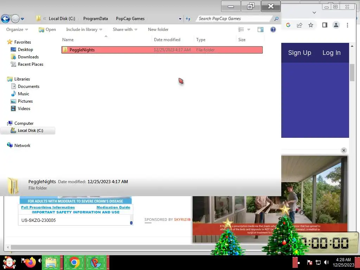Click the Search PopCap Games field
The width and height of the screenshot is (360, 270).
coord(234,19)
